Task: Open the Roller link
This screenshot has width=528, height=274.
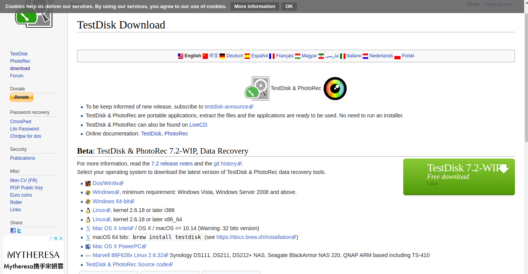Action: (16, 202)
